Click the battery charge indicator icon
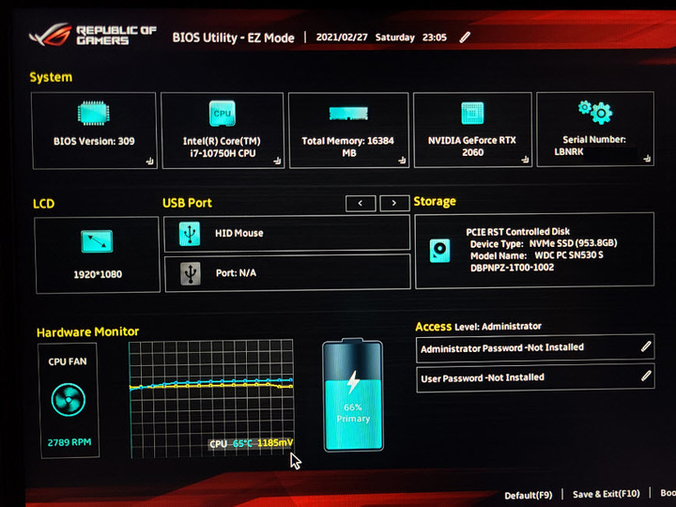Image resolution: width=676 pixels, height=507 pixels. tap(353, 395)
